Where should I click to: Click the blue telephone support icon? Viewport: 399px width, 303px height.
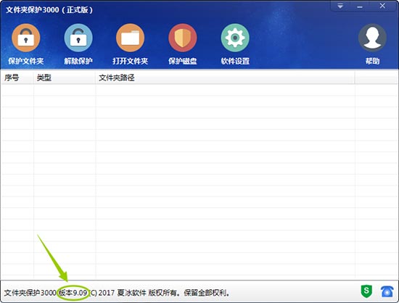pos(387,291)
